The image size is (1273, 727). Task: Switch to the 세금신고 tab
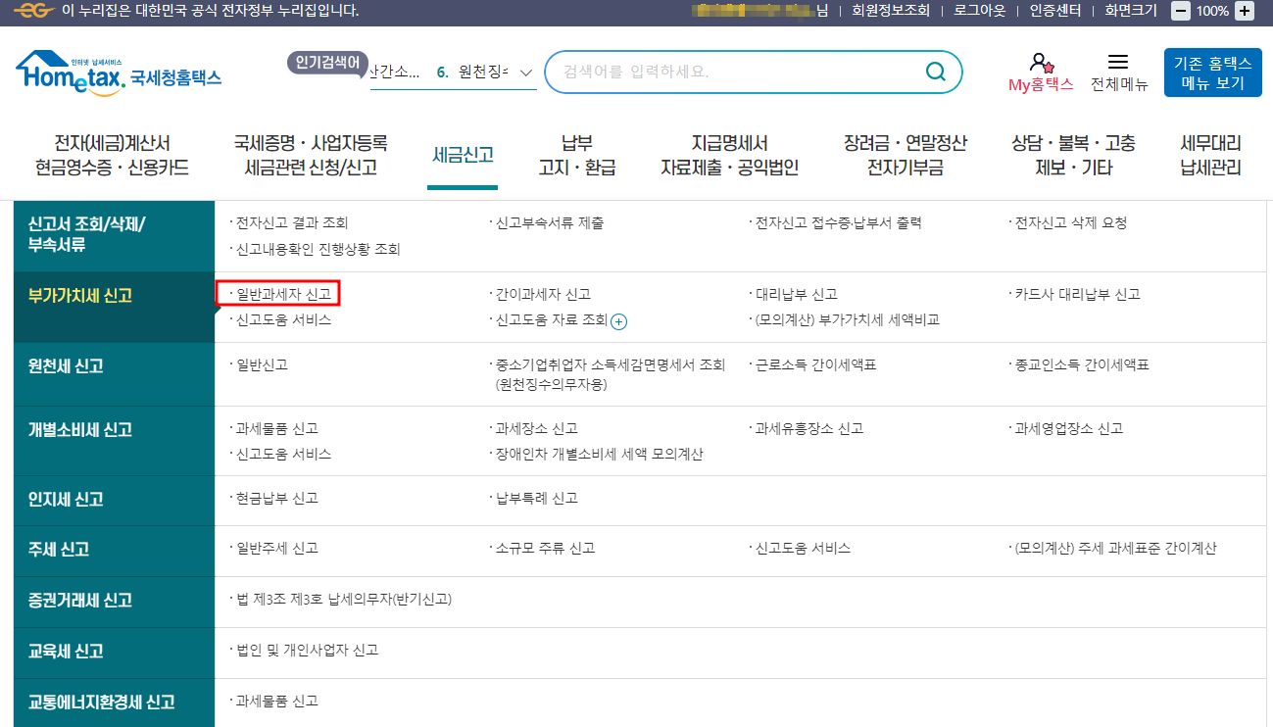462,154
